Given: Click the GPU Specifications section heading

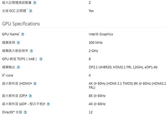Looking at the screenshot, I should [x=21, y=24].
